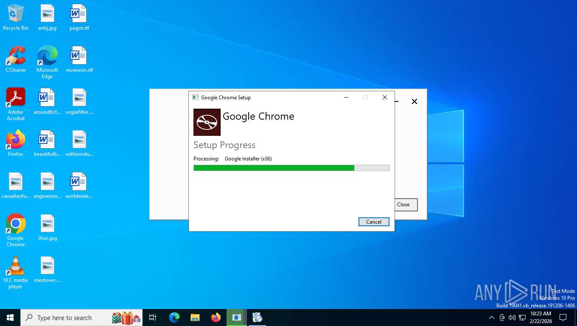Select the engineerin... image file icon
Screen dimensions: 577x326
point(48,186)
